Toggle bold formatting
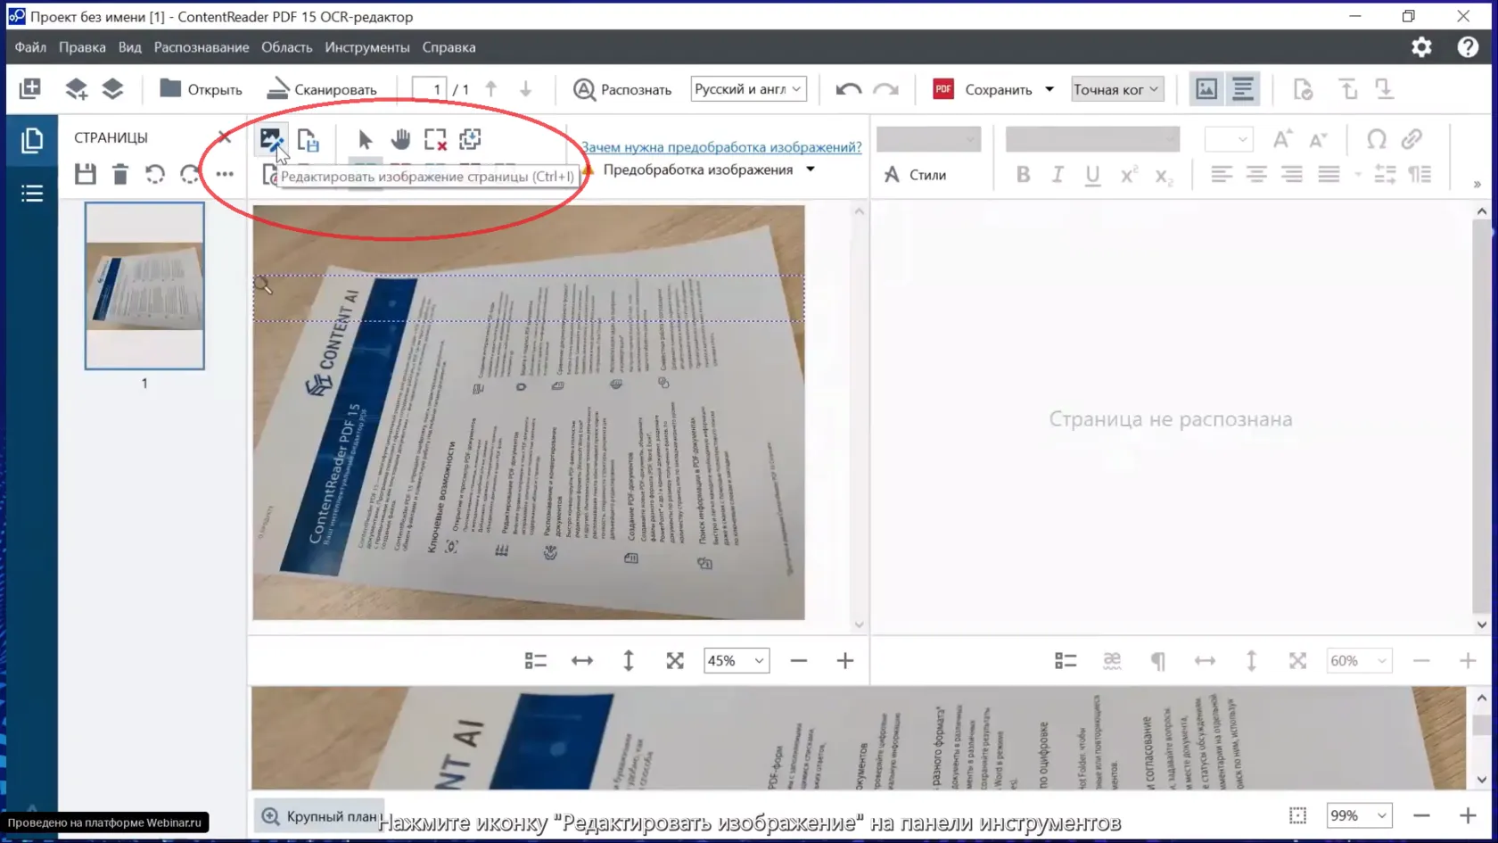 coord(1023,175)
